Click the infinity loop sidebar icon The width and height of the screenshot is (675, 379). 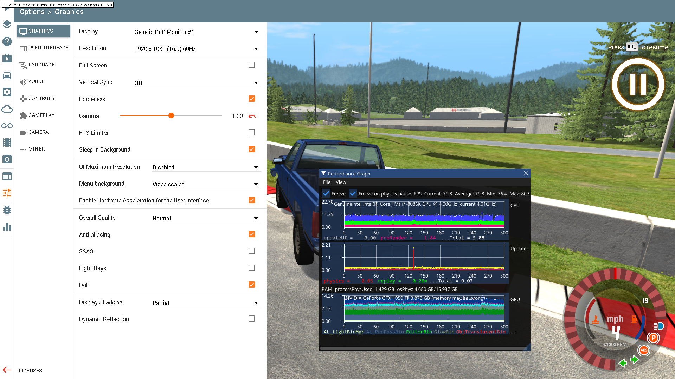click(7, 126)
